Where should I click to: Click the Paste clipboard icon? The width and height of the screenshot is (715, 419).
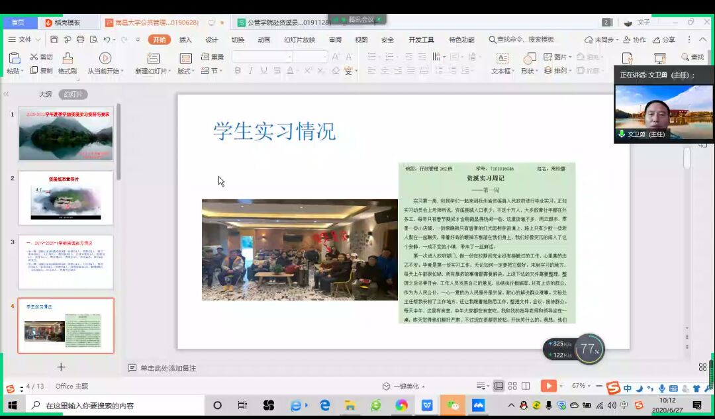click(15, 58)
